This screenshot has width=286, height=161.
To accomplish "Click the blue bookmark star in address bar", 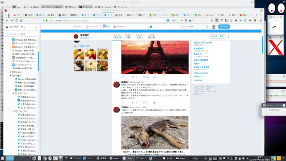I will [x=190, y=21].
